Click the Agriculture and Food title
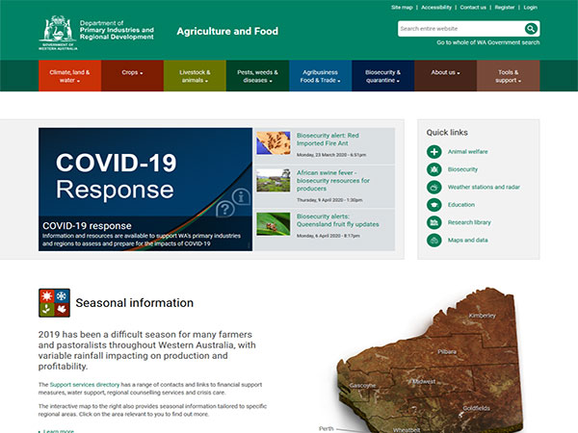The height and width of the screenshot is (433, 578). pos(227,32)
